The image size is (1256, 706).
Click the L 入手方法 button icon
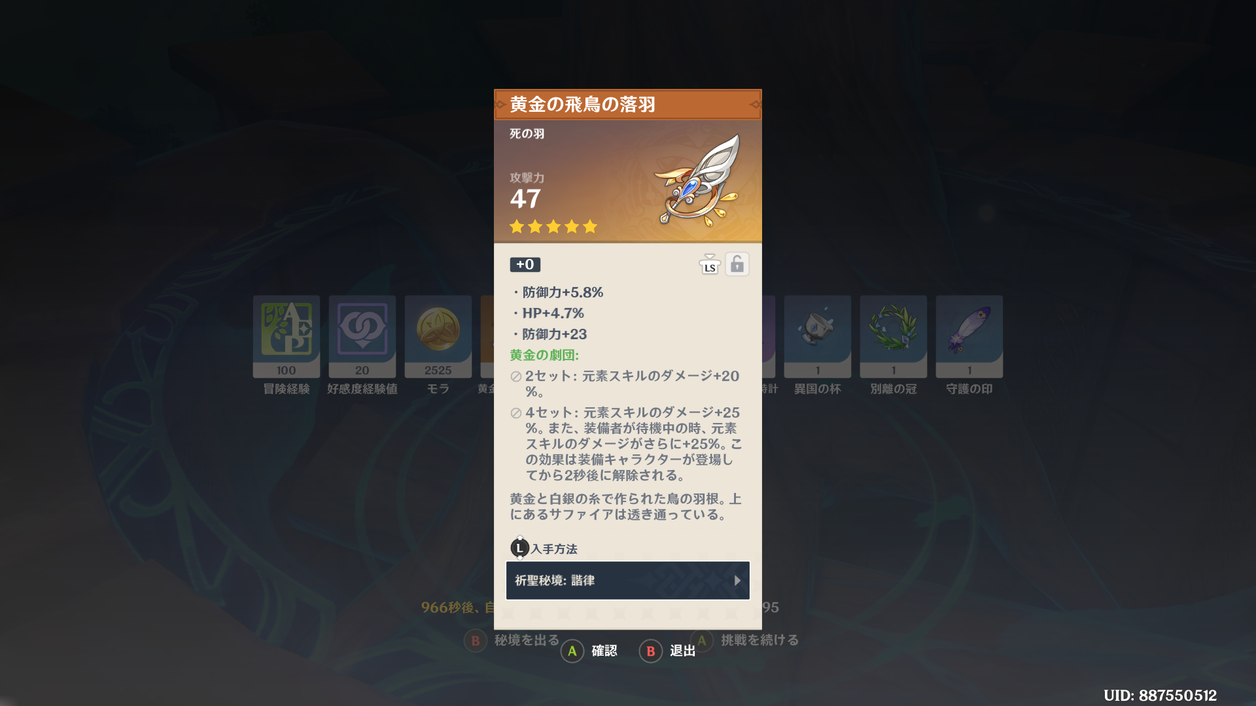(x=519, y=548)
